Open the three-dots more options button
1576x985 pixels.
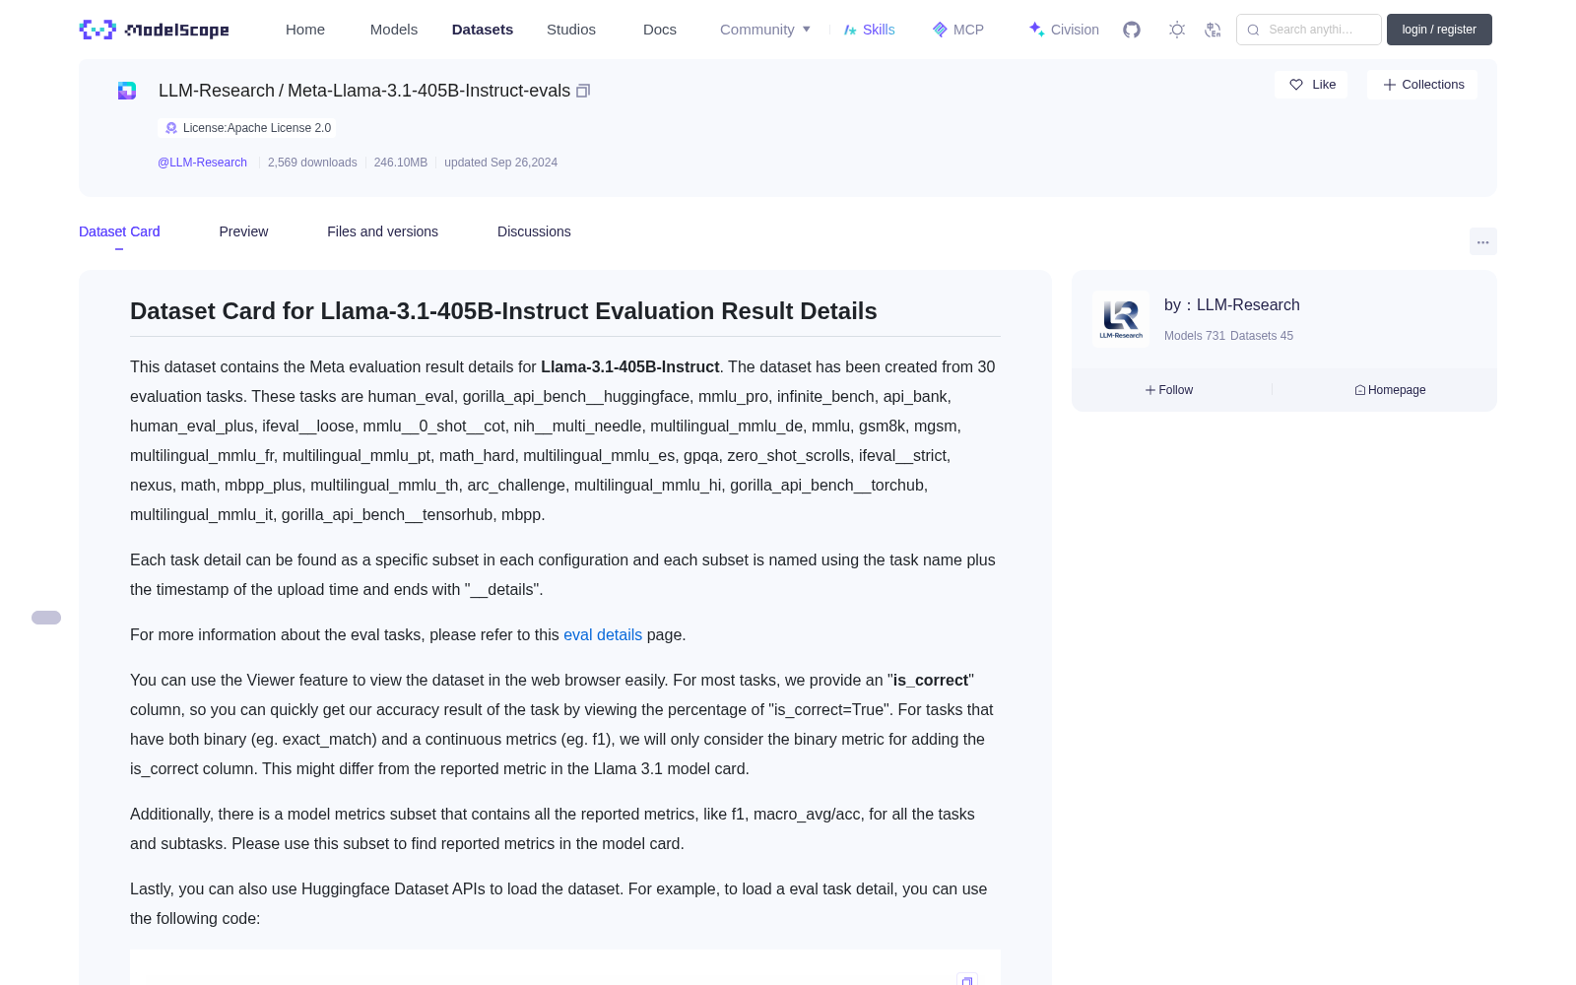click(x=1482, y=241)
